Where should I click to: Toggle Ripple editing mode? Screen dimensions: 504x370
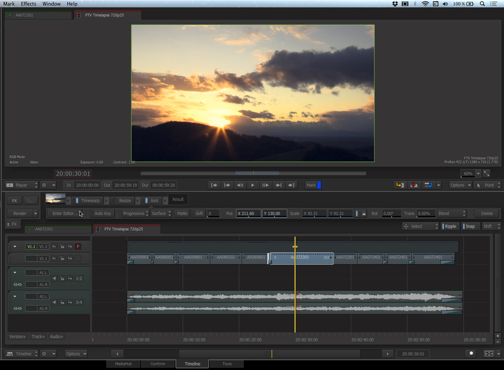[449, 226]
